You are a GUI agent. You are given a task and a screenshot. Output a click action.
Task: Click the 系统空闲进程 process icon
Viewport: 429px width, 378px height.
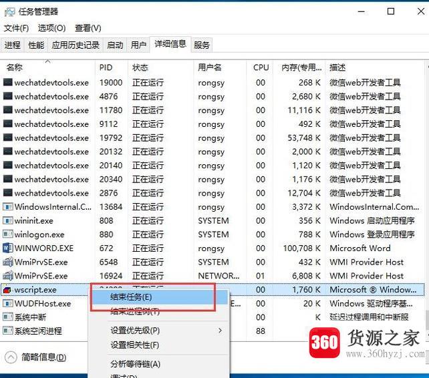tap(7, 331)
